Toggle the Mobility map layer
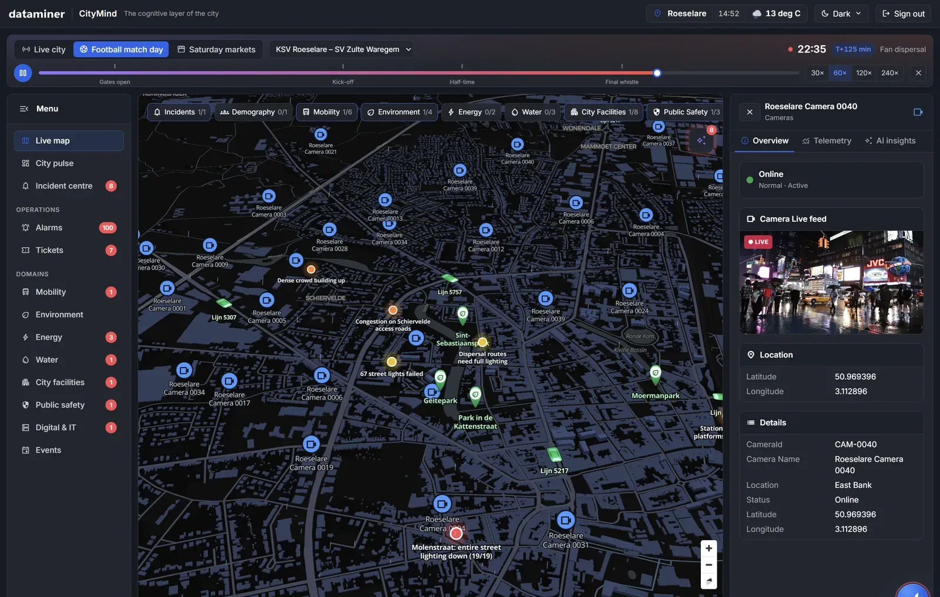The image size is (940, 597). 327,112
